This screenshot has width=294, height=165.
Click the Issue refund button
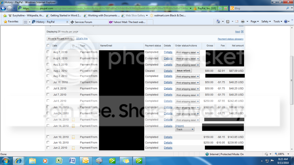183,71
